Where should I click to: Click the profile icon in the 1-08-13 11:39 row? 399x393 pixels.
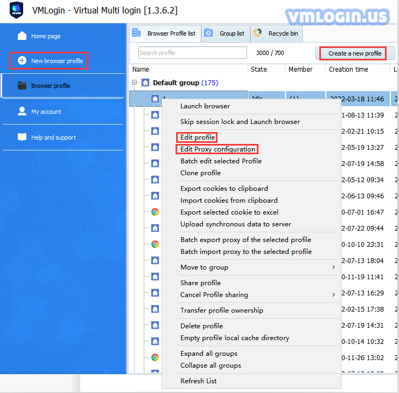[155, 115]
